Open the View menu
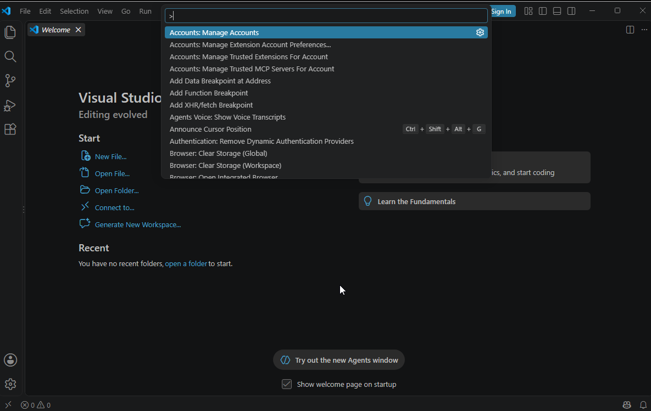651x411 pixels. pos(105,11)
